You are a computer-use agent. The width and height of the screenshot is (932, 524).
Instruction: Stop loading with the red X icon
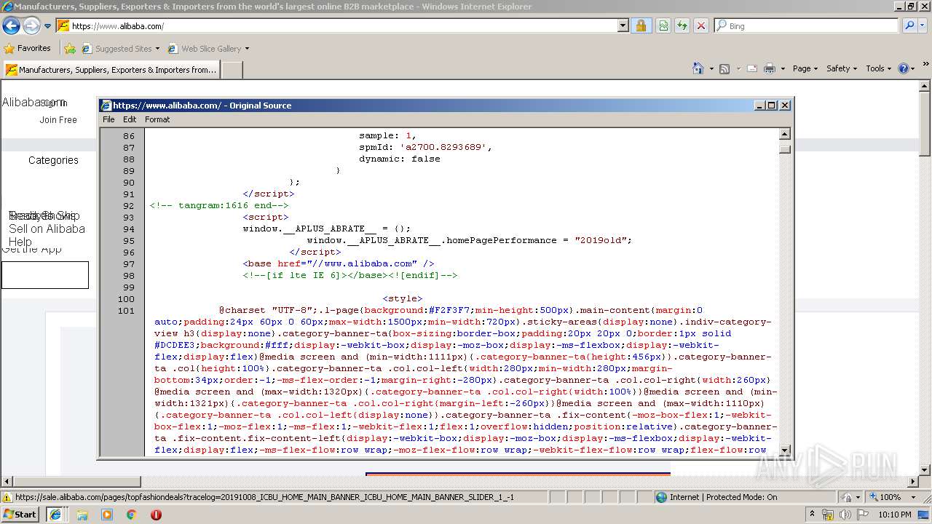pyautogui.click(x=701, y=26)
